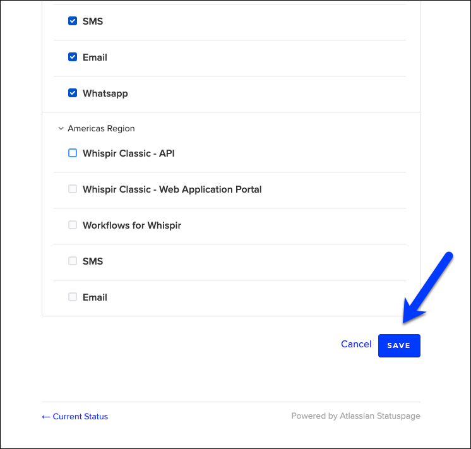Viewport: 471px width, 449px height.
Task: Tick the Workflows for Whispir checkbox
Action: (x=73, y=225)
